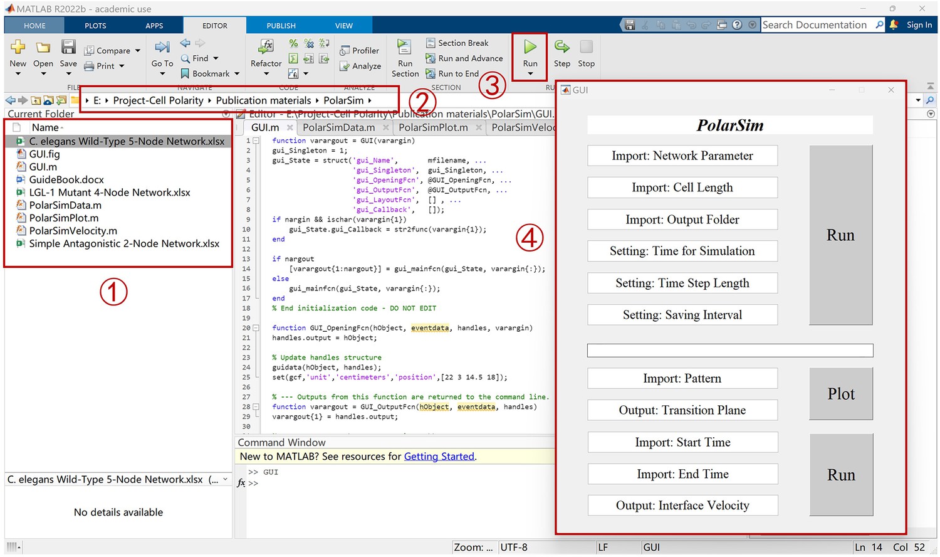Image resolution: width=940 pixels, height=557 pixels.
Task: Switch to the PLOTS ribbon tab
Action: [95, 26]
